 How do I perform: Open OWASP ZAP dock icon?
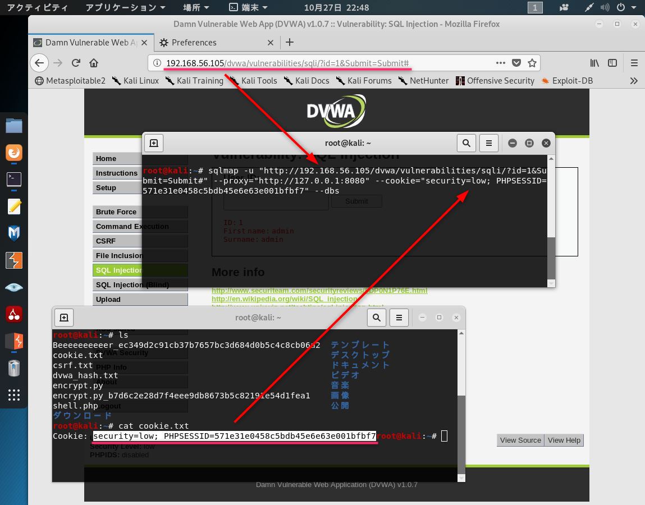pyautogui.click(x=14, y=341)
